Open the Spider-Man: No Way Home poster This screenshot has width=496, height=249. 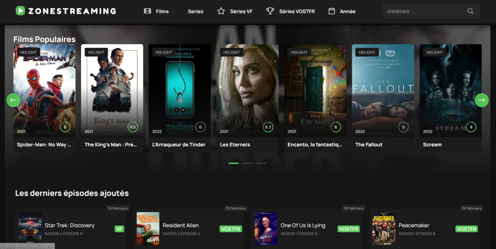[x=44, y=90]
